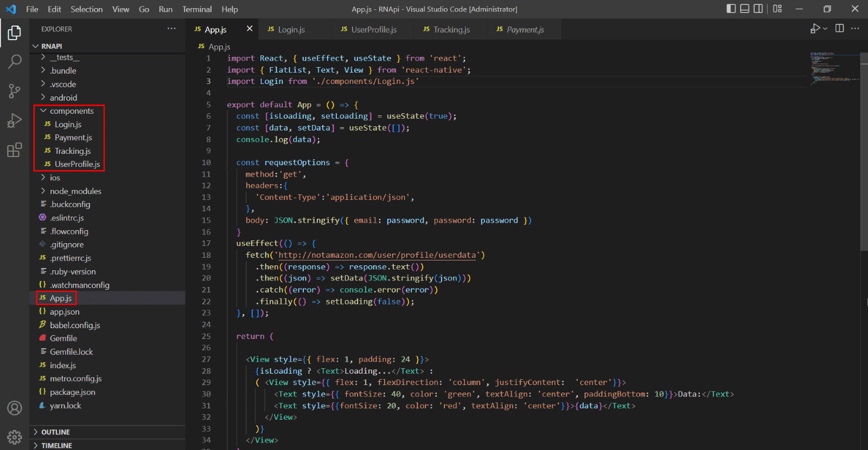
Task: Follow the notamazon.com URL in fetch call
Action: (377, 255)
